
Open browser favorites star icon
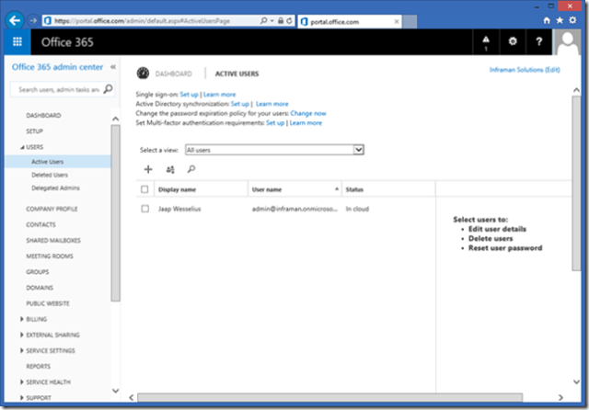pyautogui.click(x=560, y=20)
